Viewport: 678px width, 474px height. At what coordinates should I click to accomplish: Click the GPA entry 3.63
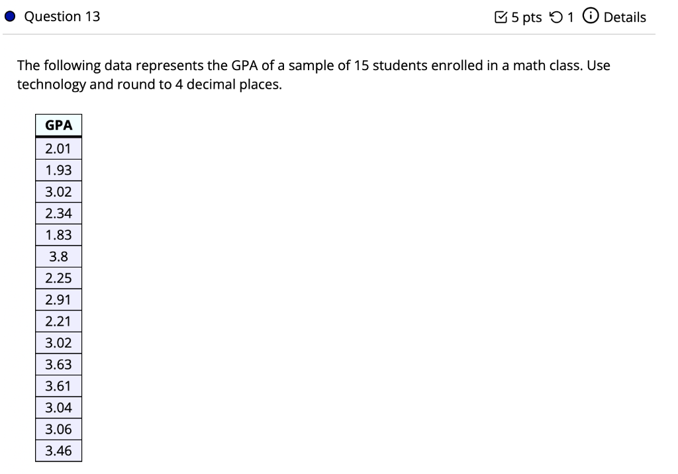tap(58, 364)
